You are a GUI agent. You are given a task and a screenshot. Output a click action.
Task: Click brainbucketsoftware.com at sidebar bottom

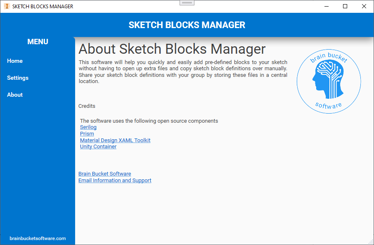pyautogui.click(x=38, y=238)
